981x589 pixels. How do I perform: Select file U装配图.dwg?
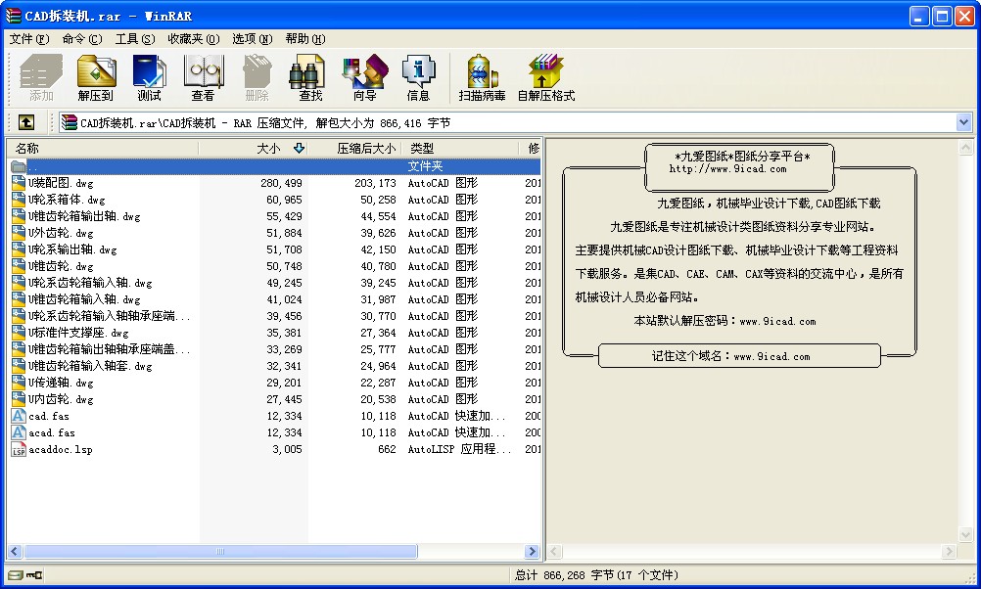(x=61, y=183)
